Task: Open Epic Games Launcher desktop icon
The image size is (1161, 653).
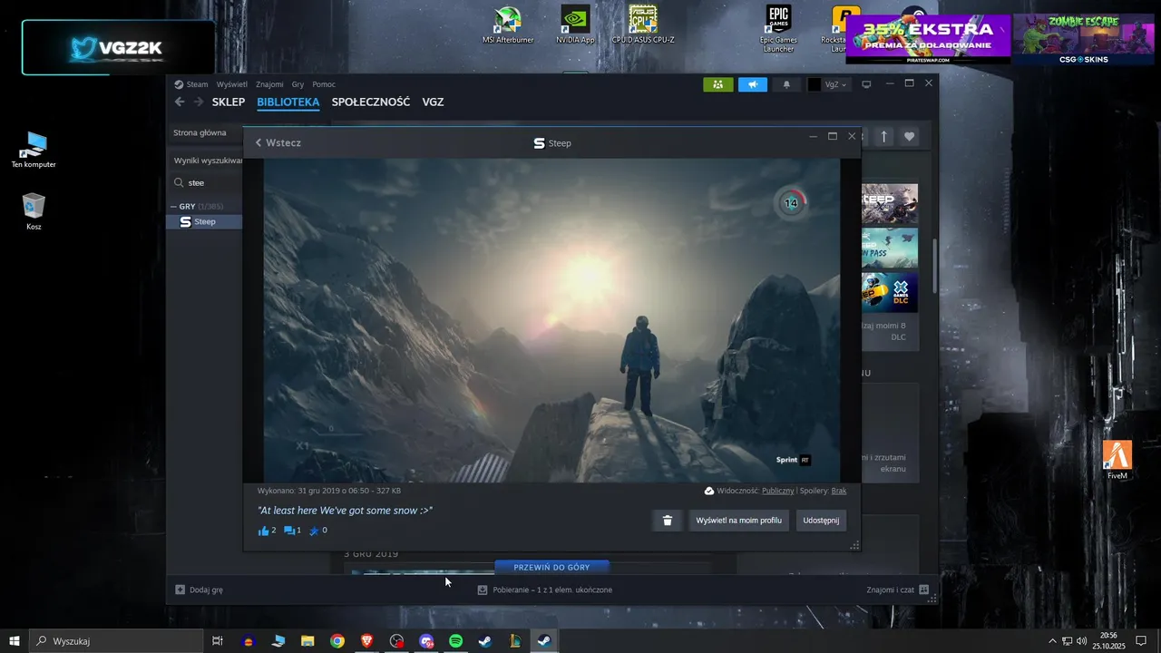Action: pos(778,29)
